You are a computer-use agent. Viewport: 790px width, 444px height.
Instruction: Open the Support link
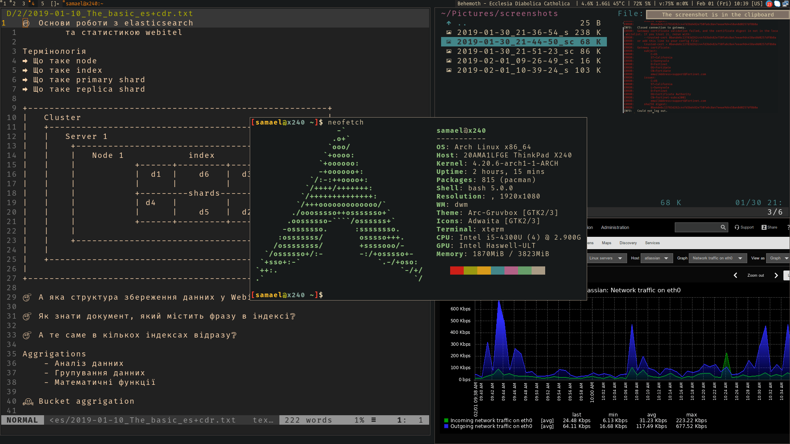(x=747, y=227)
